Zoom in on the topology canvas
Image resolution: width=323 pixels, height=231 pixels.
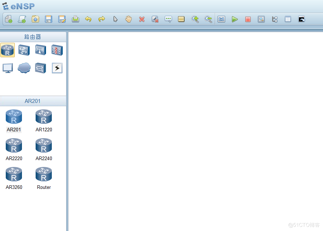click(x=195, y=19)
